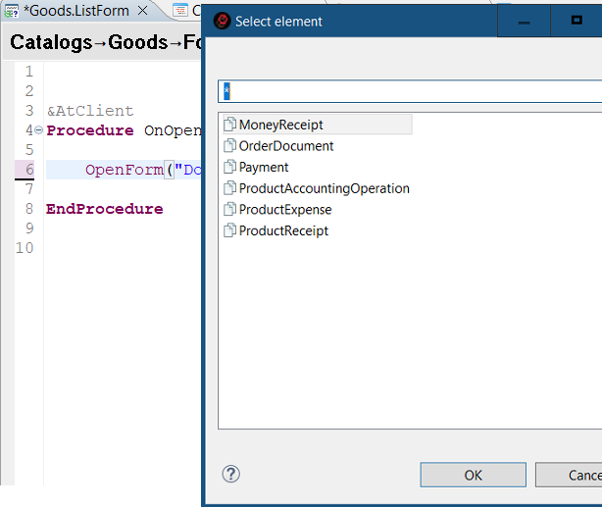Click the OrderDocument file icon

[x=229, y=146]
